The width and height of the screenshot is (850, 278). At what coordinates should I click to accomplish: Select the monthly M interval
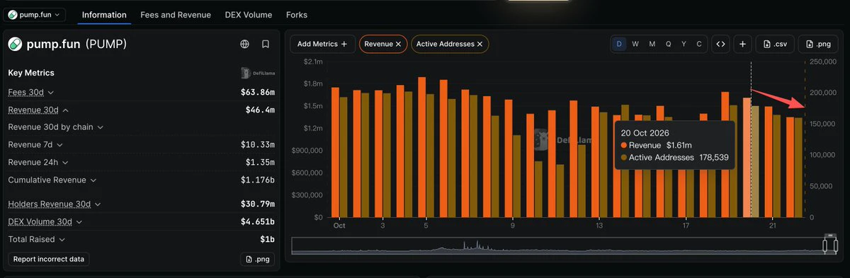652,44
